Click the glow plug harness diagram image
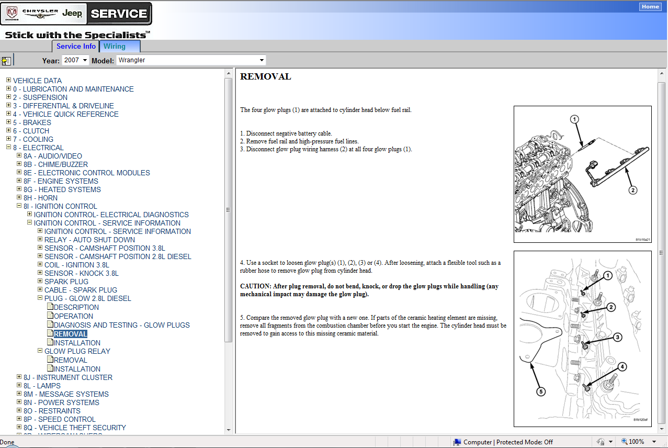The width and height of the screenshot is (668, 448). [582, 174]
